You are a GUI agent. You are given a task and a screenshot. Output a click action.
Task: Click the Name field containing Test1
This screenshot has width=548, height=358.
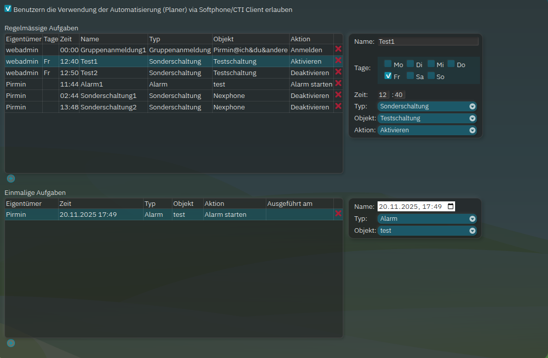[428, 42]
